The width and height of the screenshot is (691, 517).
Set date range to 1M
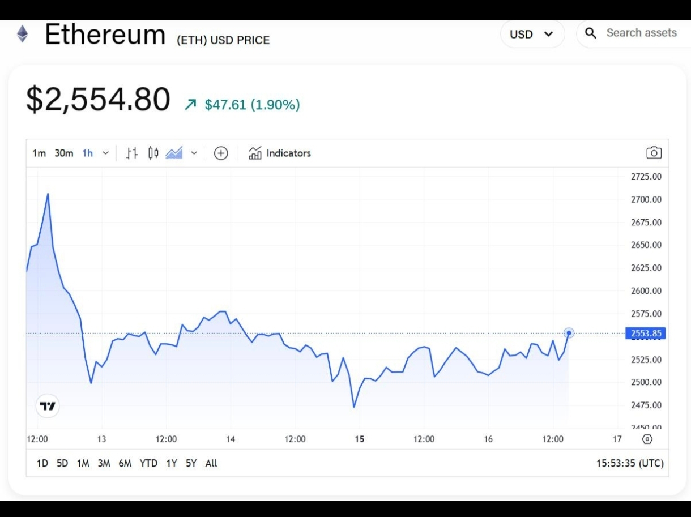click(x=83, y=463)
